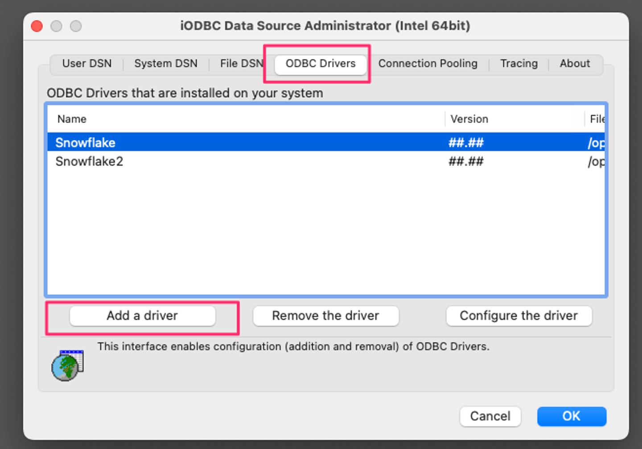Close the iODBC Administrator window

click(37, 26)
